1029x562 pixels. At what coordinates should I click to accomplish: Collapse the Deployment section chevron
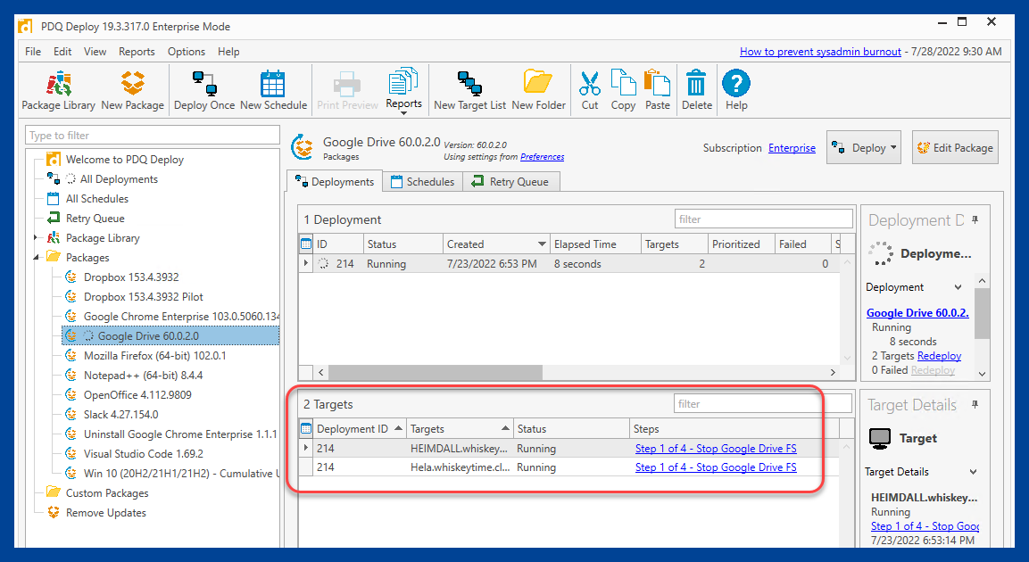[x=958, y=287]
